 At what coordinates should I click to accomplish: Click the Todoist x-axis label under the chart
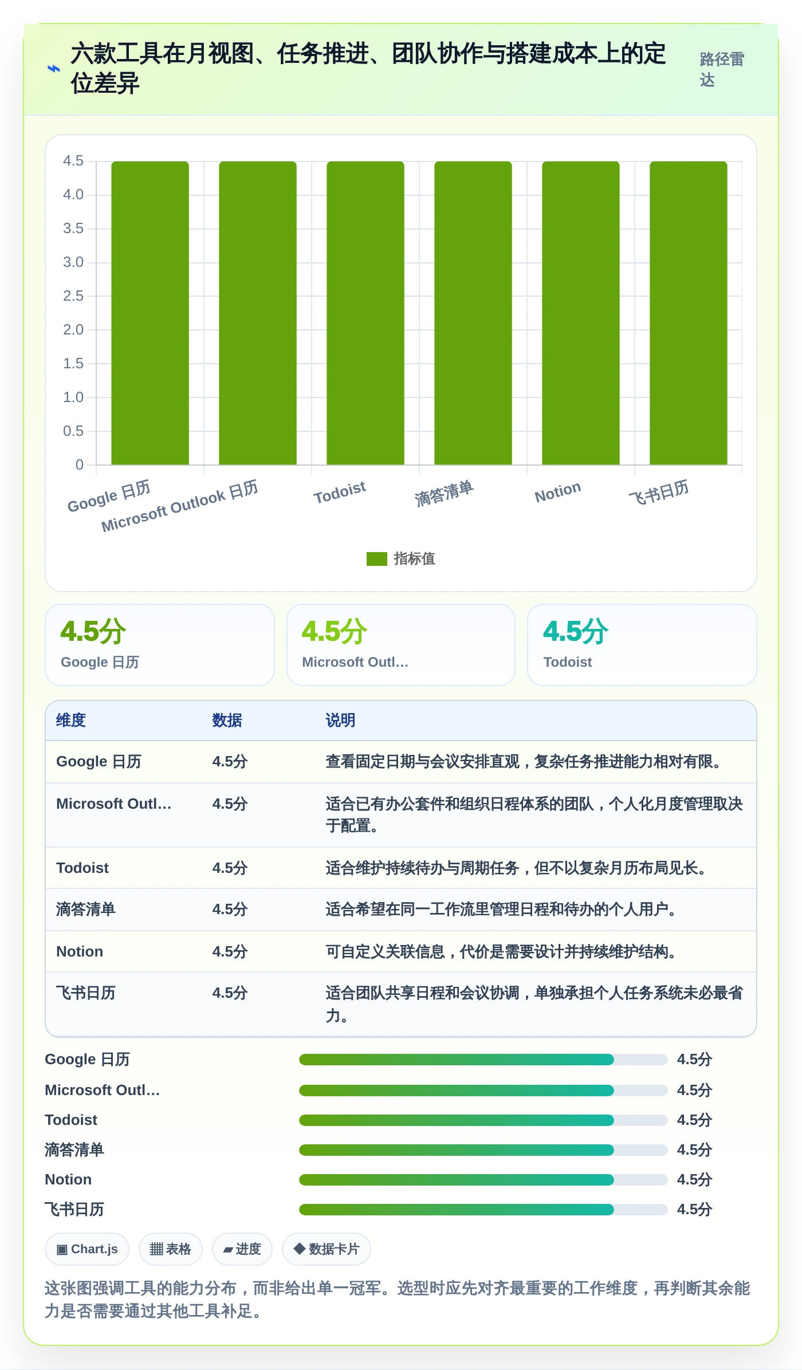click(x=340, y=492)
